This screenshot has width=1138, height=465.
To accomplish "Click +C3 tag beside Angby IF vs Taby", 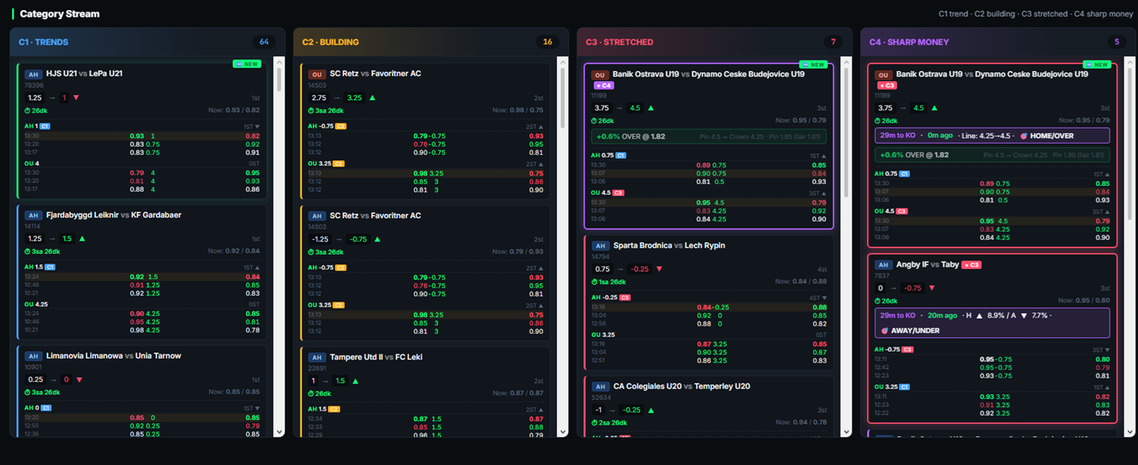I will (x=971, y=265).
